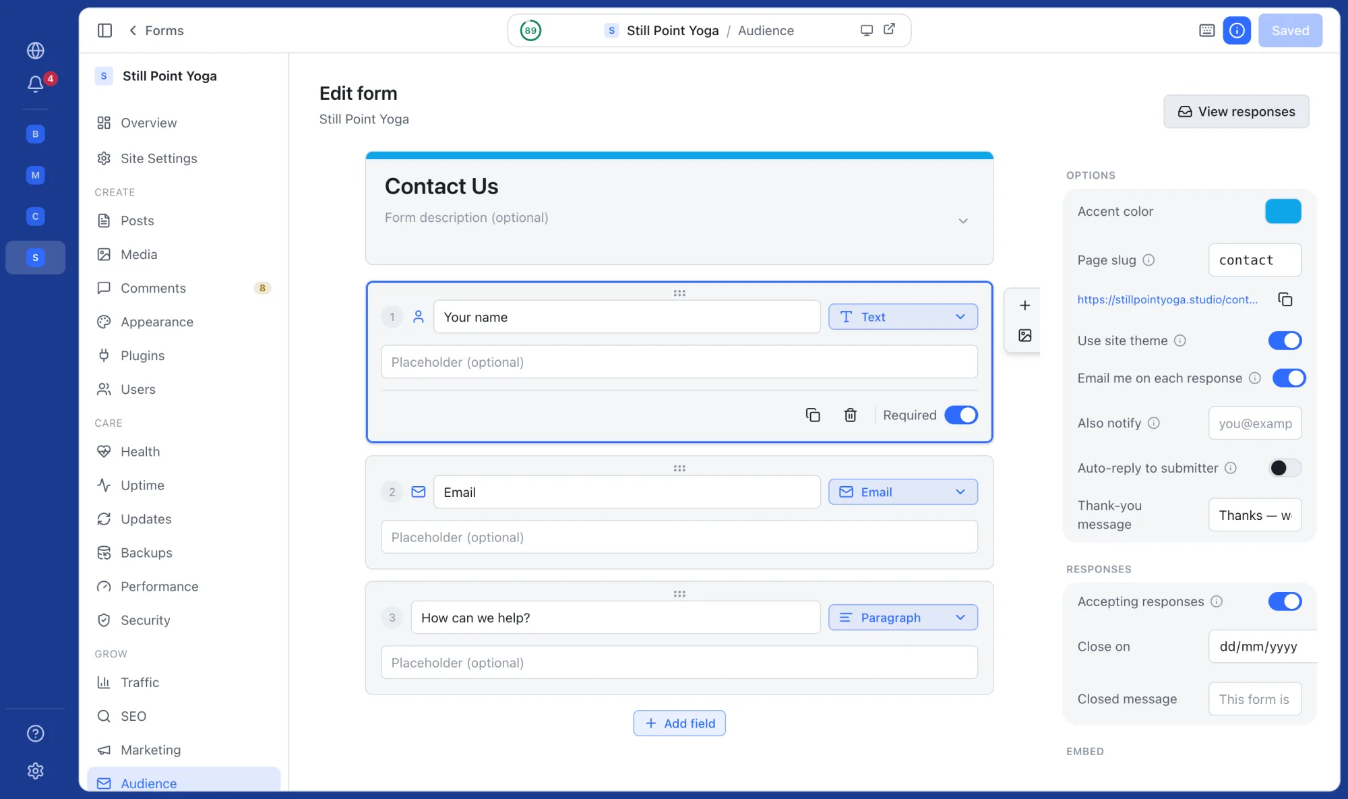Click the Add field button
This screenshot has height=799, width=1348.
(679, 723)
